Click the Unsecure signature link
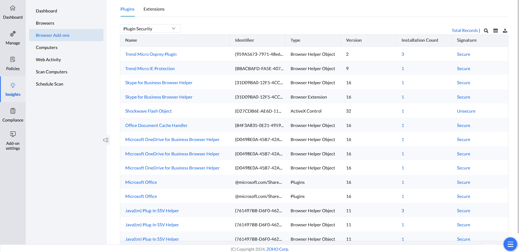 click(x=466, y=111)
